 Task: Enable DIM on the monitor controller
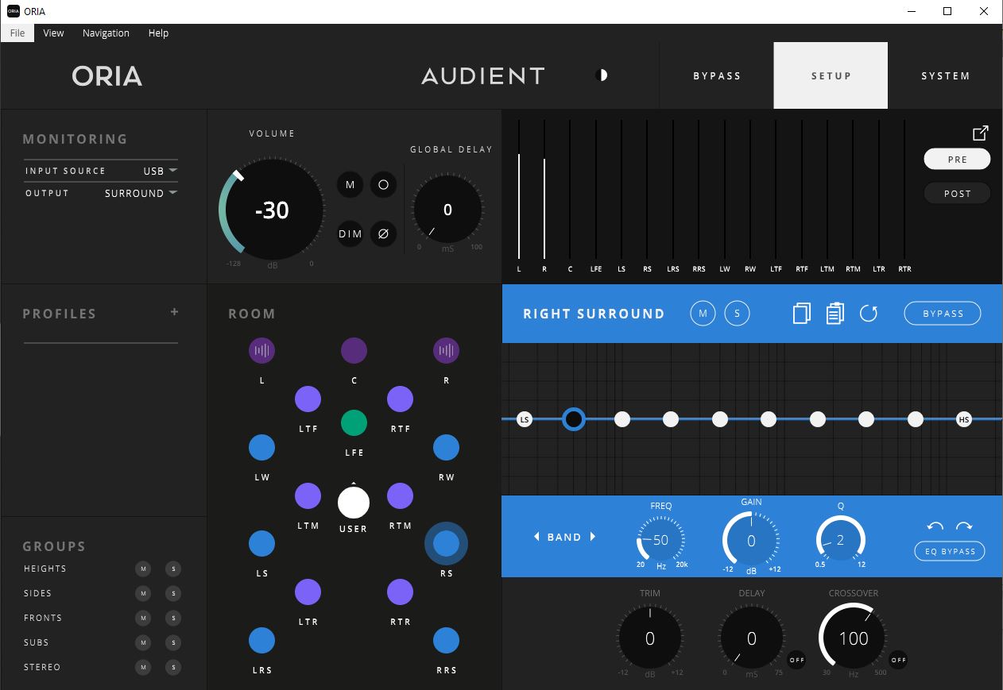[350, 233]
